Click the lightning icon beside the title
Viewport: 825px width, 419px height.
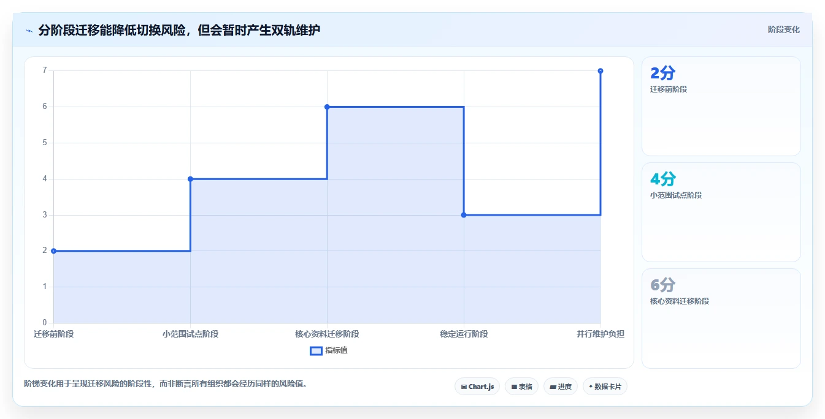29,30
